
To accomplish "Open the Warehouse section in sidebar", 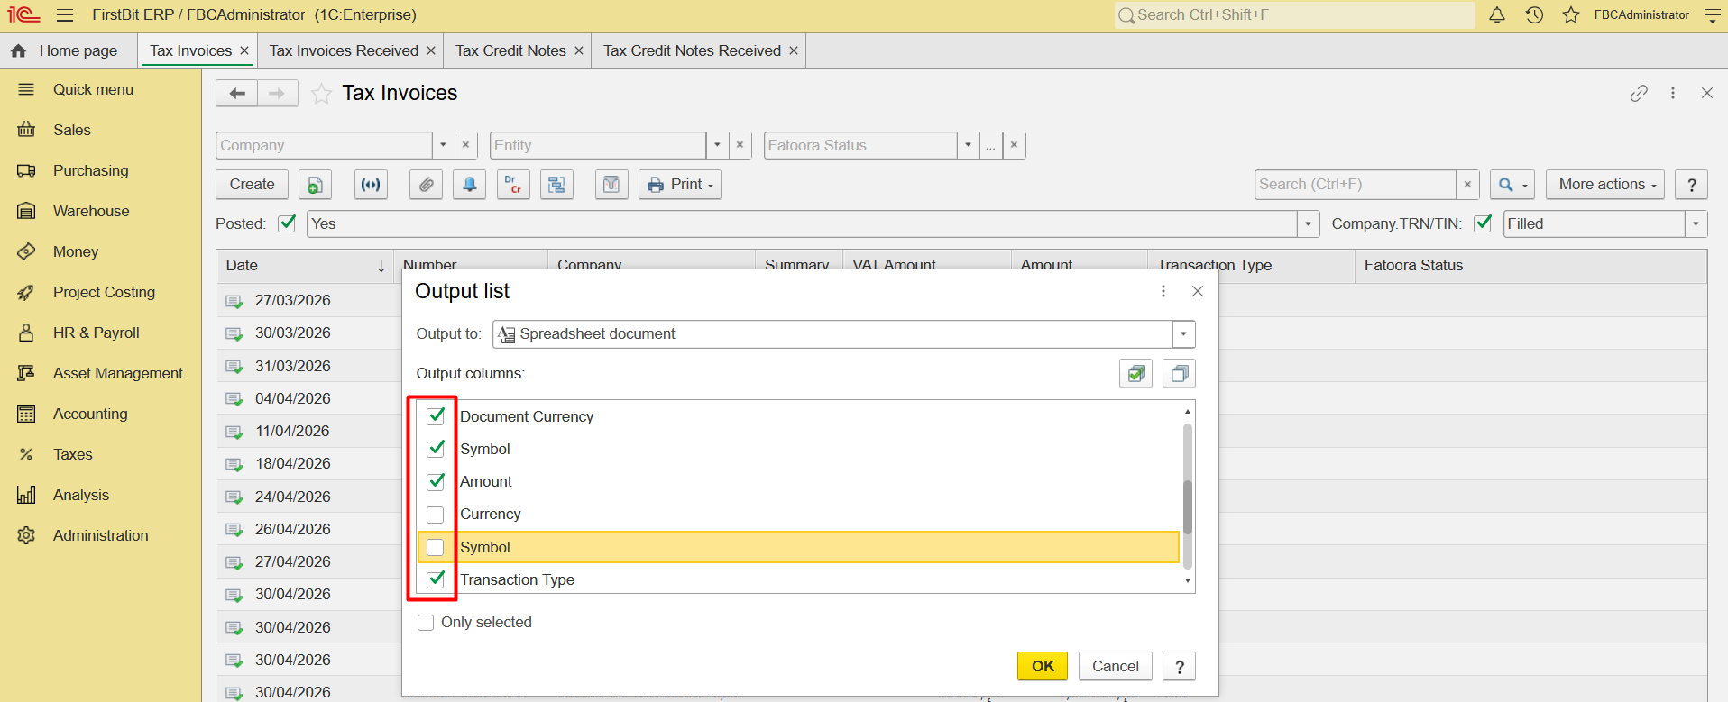I will pyautogui.click(x=91, y=212).
